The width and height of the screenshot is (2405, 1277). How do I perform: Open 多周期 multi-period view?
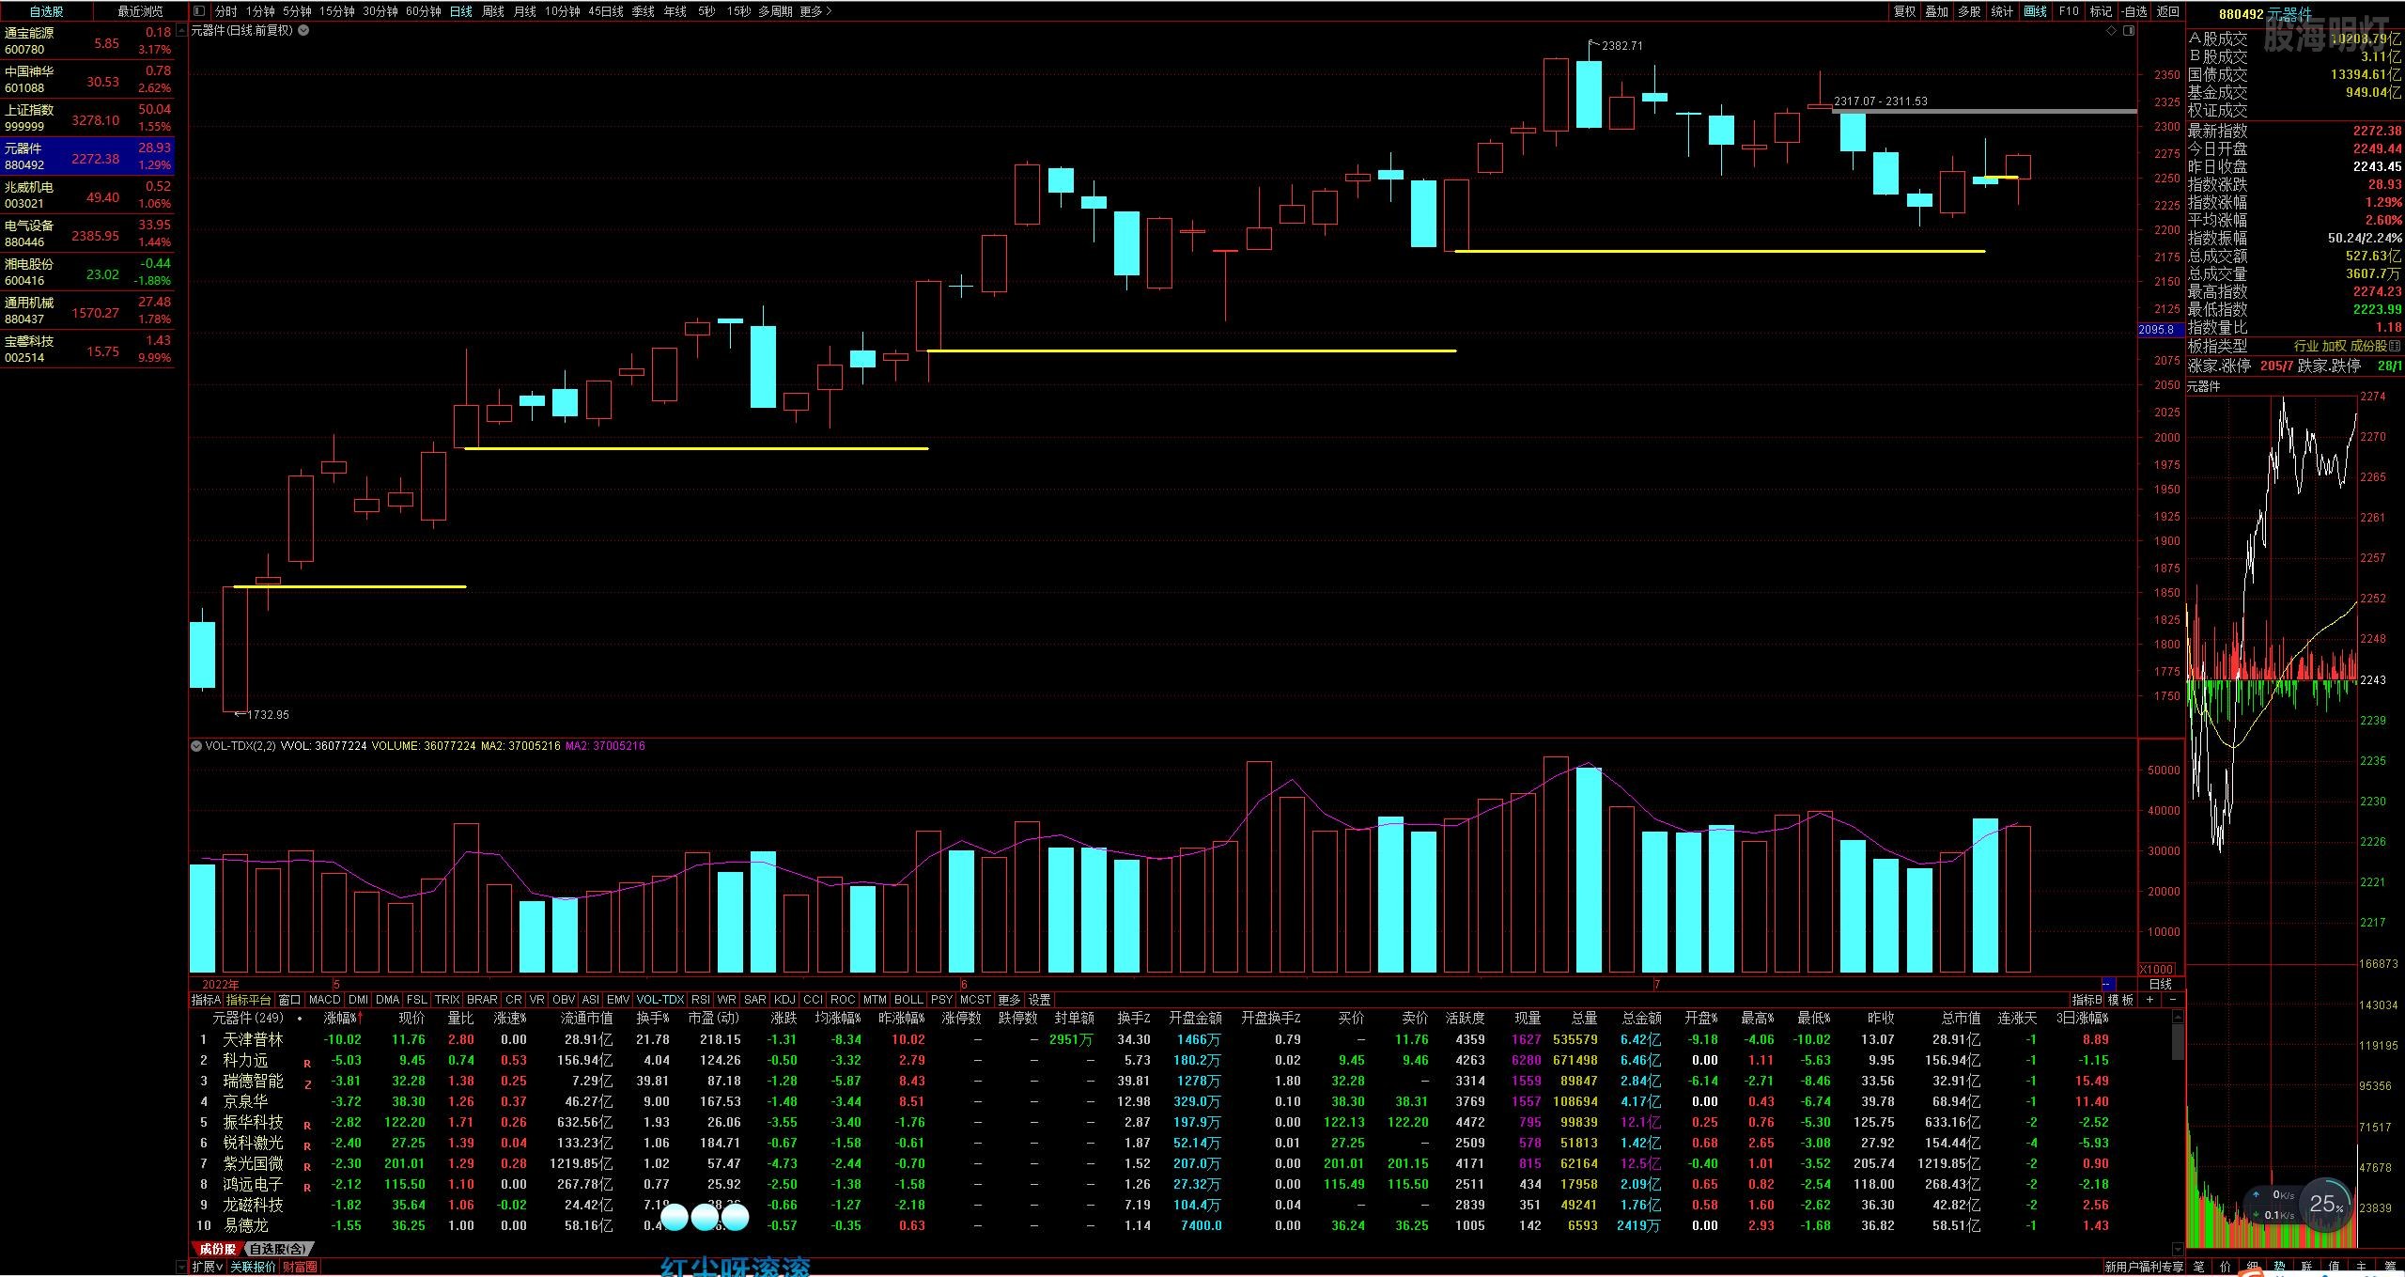click(x=775, y=11)
